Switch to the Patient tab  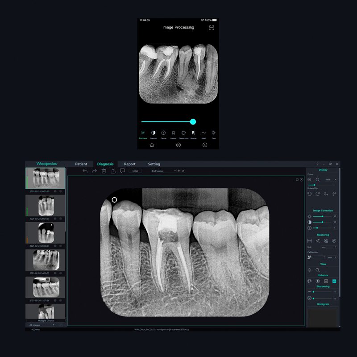tap(81, 164)
